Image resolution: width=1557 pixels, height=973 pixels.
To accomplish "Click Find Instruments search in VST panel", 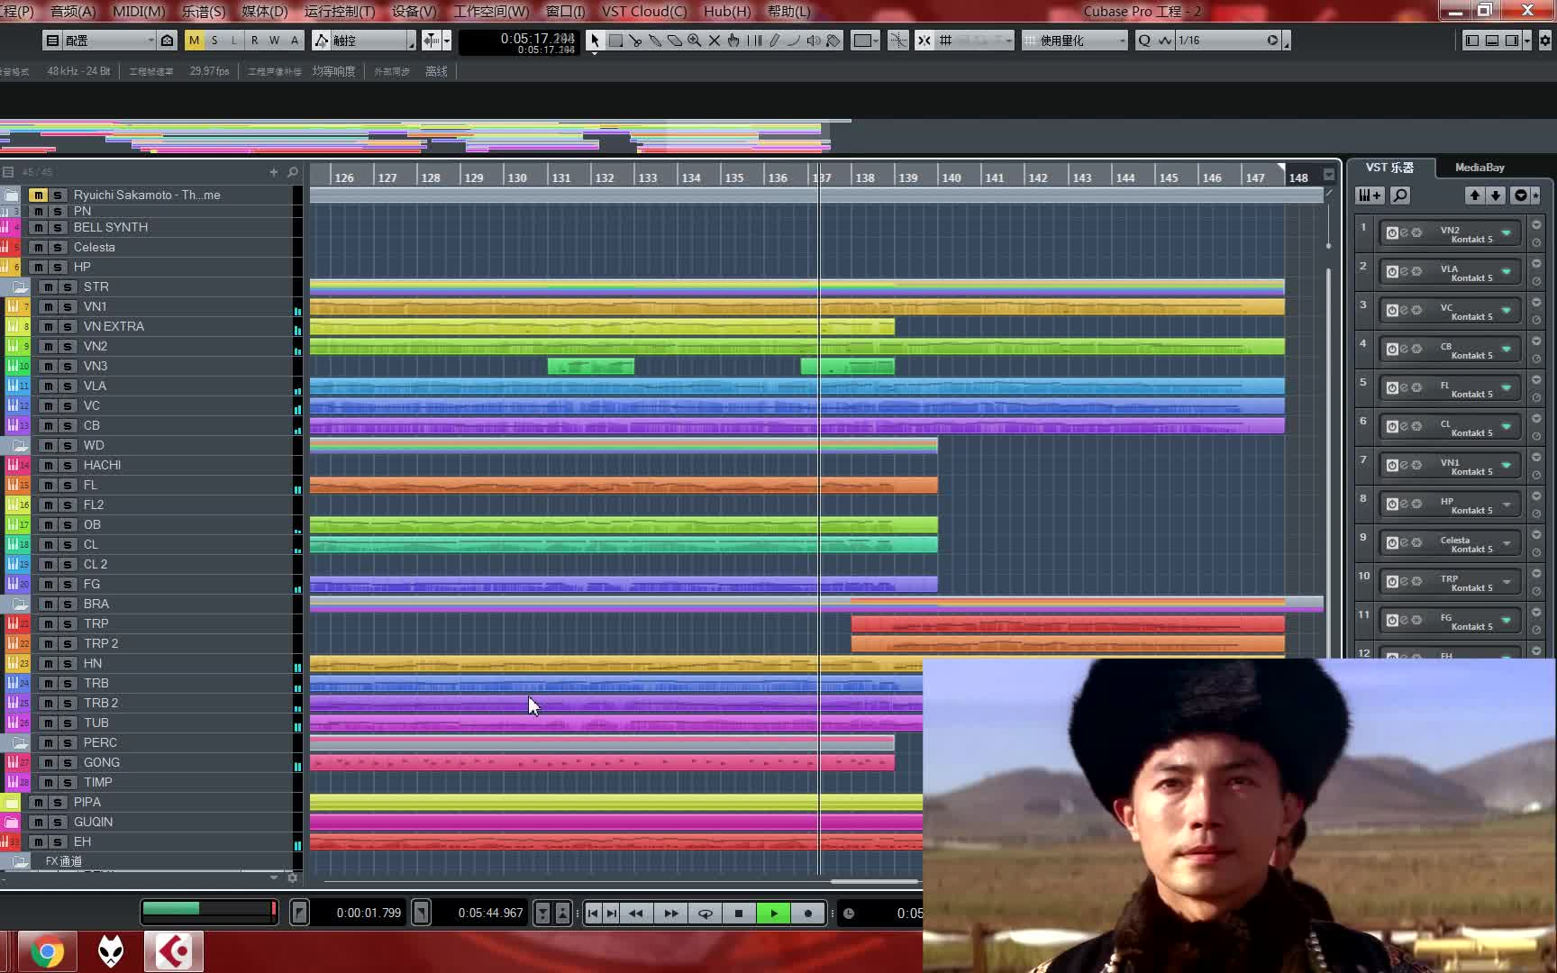I will pyautogui.click(x=1400, y=196).
